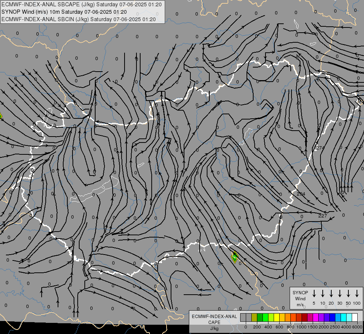Click the wind arrow above the 10 label

click(323, 294)
